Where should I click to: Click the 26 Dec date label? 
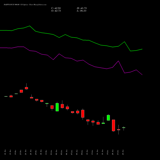(x=31, y=152)
